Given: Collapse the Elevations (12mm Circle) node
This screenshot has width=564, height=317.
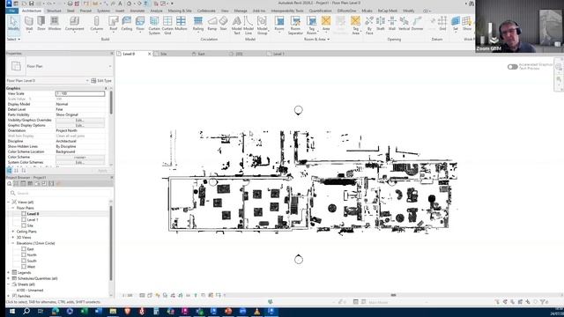Looking at the screenshot, I should tap(13, 243).
